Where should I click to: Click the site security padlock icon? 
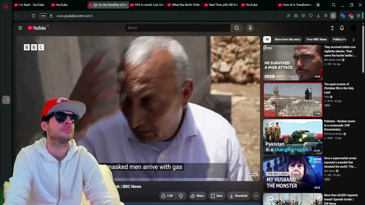tap(51, 16)
